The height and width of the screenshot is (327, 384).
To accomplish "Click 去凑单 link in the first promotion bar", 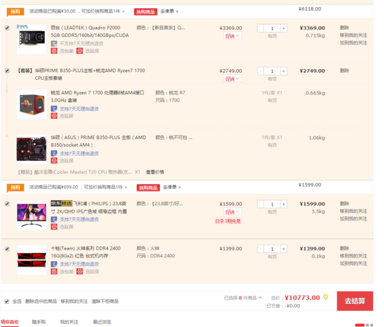I will [169, 11].
